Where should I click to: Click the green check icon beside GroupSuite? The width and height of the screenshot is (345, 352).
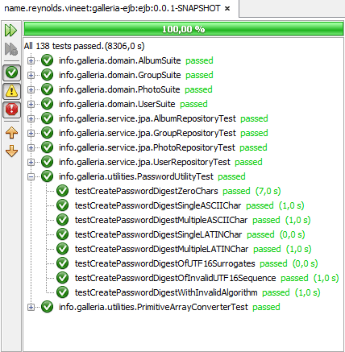(47, 75)
